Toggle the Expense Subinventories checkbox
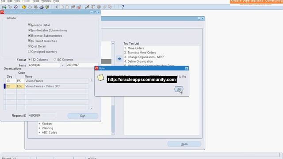This screenshot has width=283, height=159. click(30, 35)
